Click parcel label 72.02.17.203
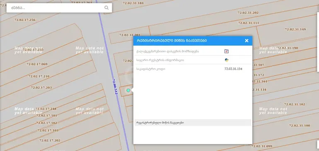Screen dimensions: 319x151 click(x=41, y=87)
